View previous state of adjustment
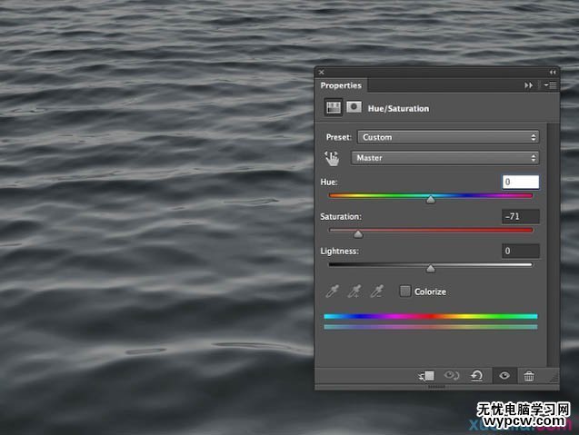This screenshot has height=435, width=579. click(451, 376)
